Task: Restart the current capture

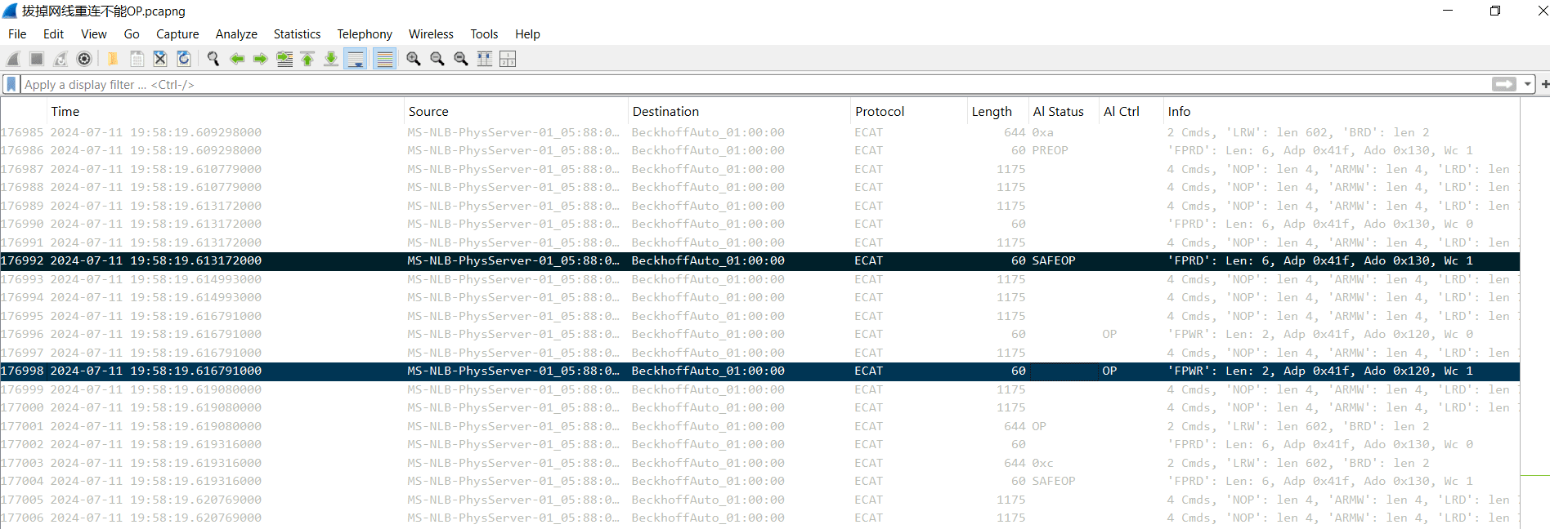Action: tap(60, 59)
